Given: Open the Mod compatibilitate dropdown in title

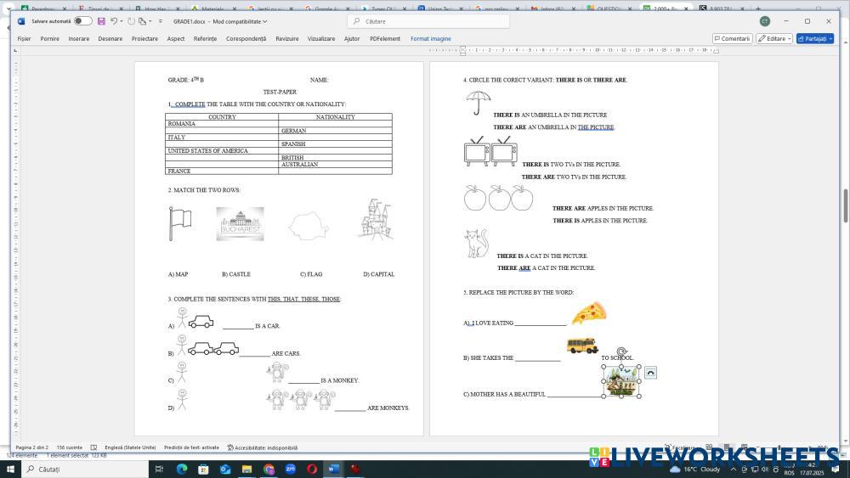Looking at the screenshot, I should pos(240,21).
